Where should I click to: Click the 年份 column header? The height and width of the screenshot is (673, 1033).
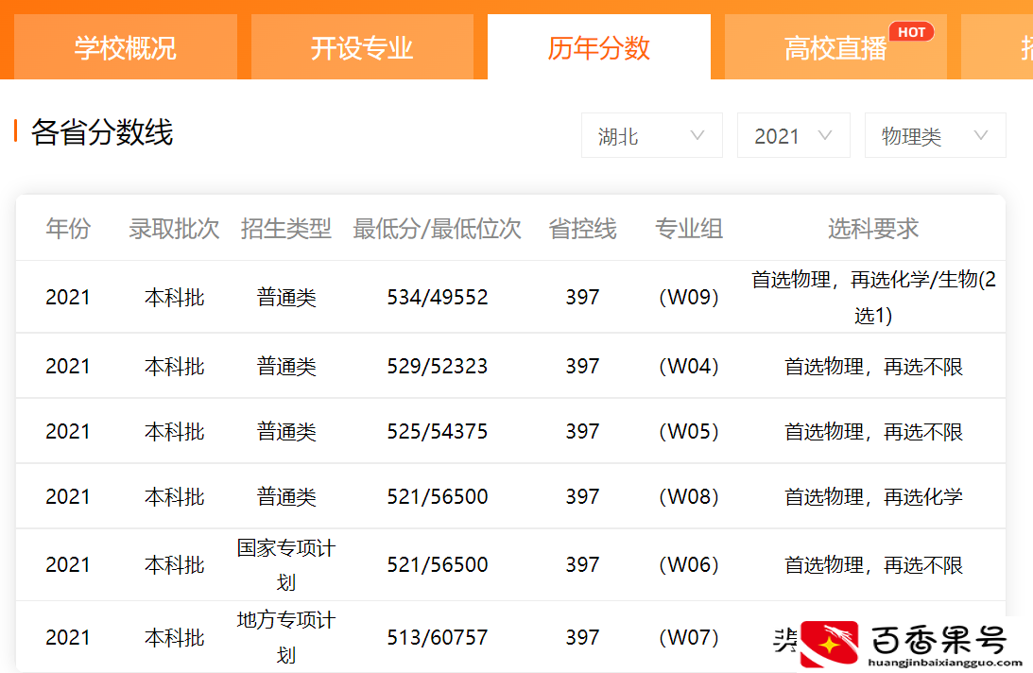click(x=68, y=229)
